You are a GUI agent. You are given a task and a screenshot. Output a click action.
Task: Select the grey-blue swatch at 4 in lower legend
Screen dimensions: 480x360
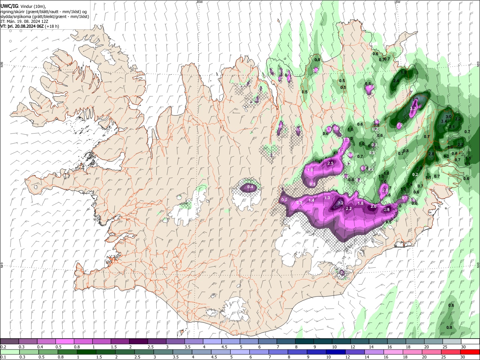click(x=202, y=352)
